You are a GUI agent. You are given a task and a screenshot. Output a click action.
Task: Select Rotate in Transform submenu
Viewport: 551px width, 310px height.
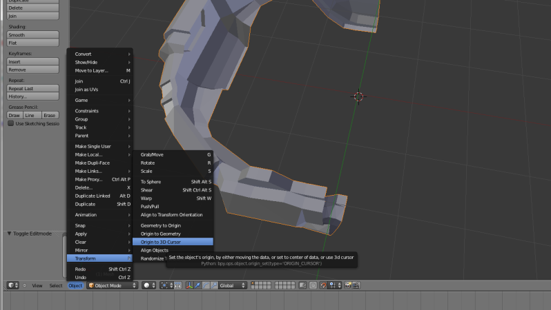coord(173,163)
